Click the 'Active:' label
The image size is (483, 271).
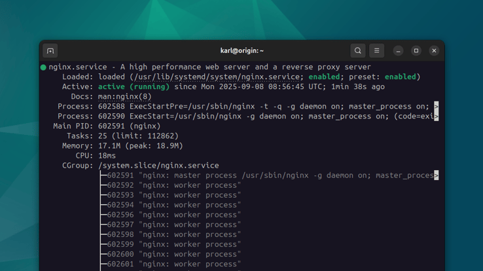pos(78,87)
